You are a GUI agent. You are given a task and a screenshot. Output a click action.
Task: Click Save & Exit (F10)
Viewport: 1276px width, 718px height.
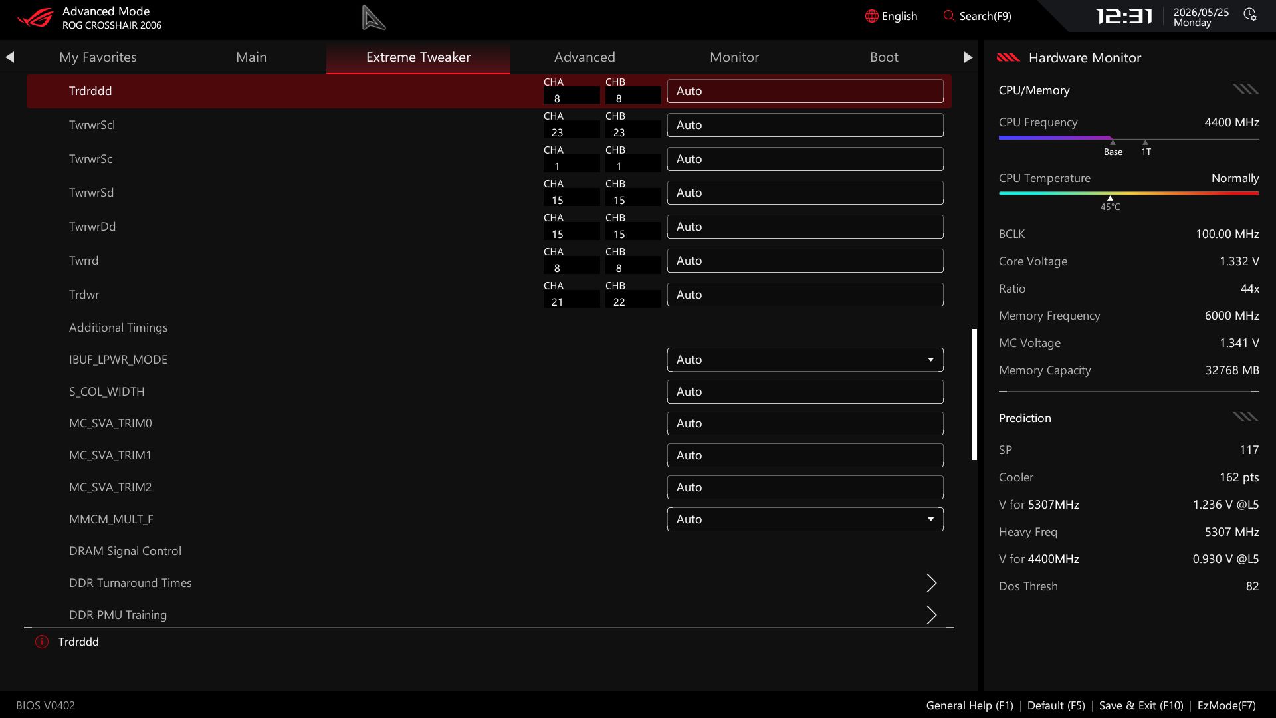click(x=1141, y=705)
